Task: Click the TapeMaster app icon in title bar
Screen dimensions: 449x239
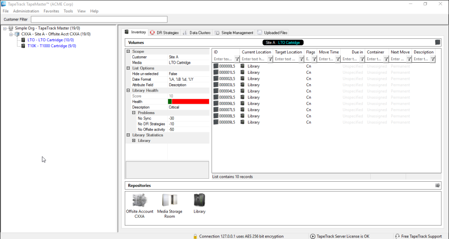Action: click(x=3, y=4)
